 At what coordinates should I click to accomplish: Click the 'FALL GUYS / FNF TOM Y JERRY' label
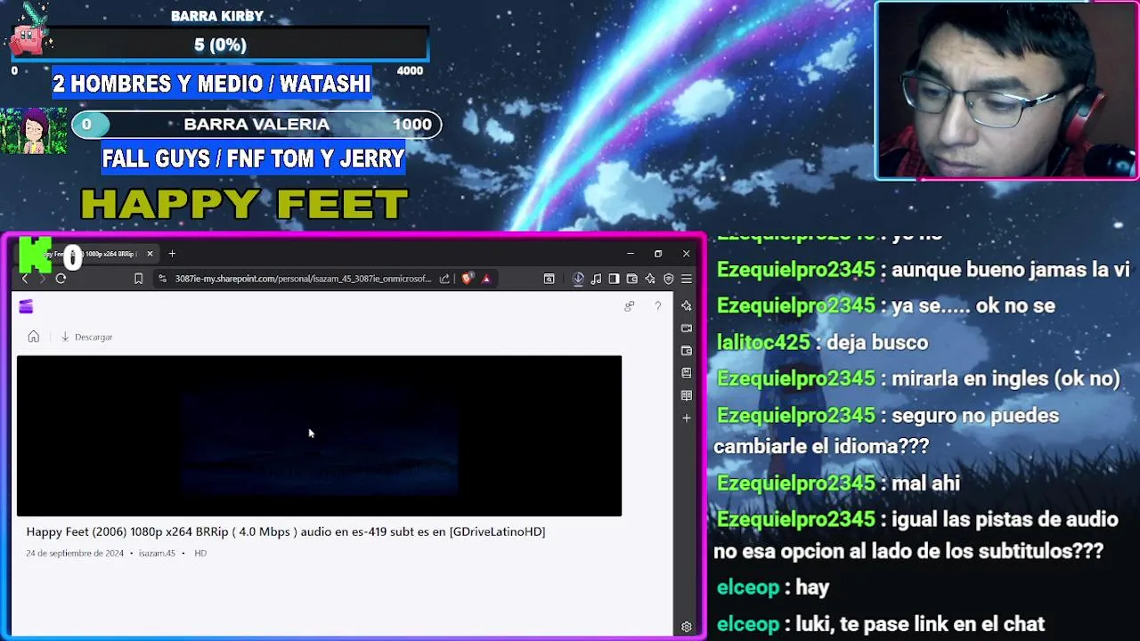click(x=253, y=158)
